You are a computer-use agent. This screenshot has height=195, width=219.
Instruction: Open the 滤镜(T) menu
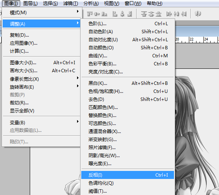71,3
